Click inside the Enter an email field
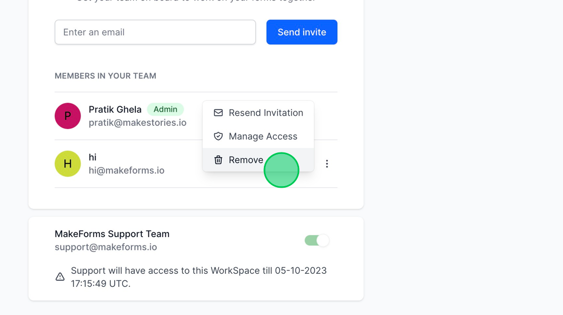The height and width of the screenshot is (315, 563). (155, 32)
